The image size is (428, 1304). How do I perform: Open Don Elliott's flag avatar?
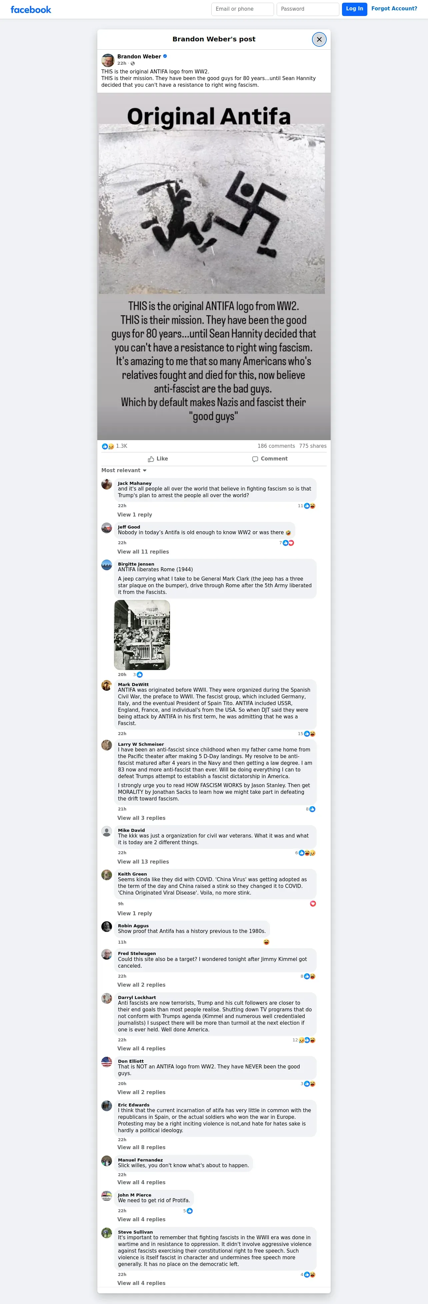click(107, 1061)
